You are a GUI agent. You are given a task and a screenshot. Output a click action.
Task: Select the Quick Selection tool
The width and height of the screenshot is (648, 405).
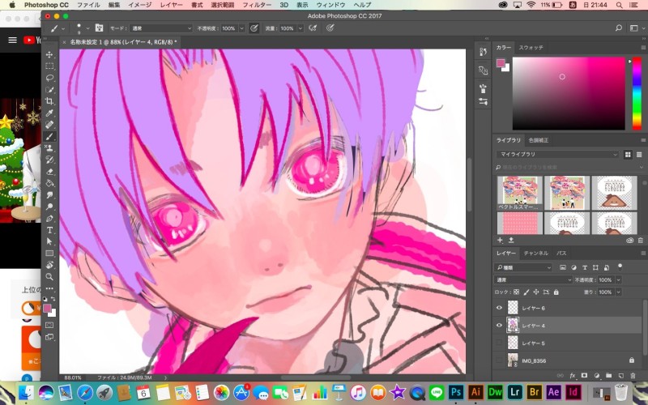(x=49, y=90)
